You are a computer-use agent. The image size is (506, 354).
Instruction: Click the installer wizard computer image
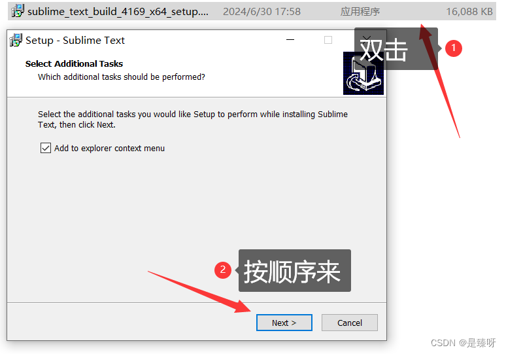[363, 74]
